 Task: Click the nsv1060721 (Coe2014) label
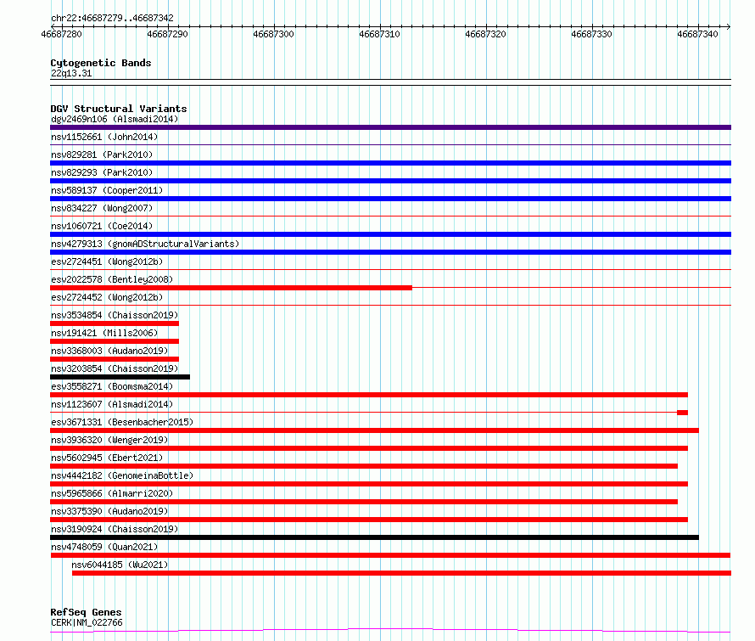click(x=102, y=226)
